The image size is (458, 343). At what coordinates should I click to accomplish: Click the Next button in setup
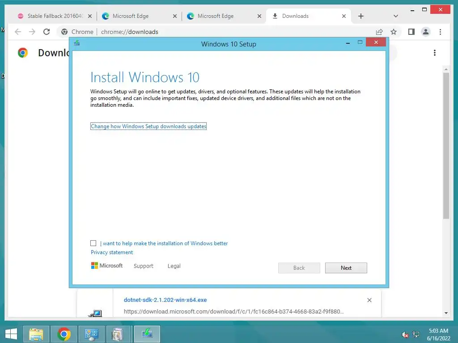click(346, 268)
